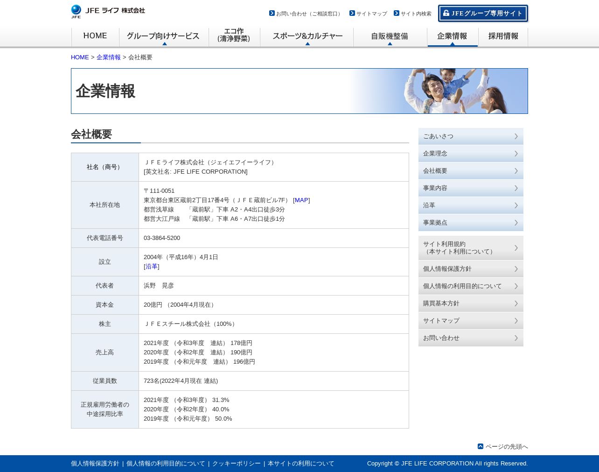Viewport: 599px width, 472px height.
Task: Click the postal code 〒111-0051
Action: [x=159, y=191]
